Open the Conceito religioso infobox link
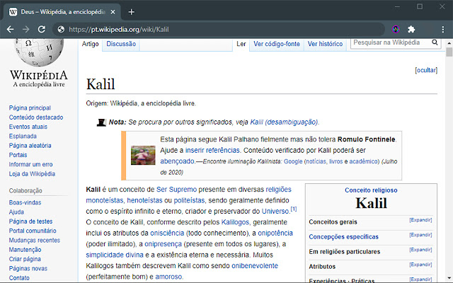453x283 pixels. [x=371, y=190]
